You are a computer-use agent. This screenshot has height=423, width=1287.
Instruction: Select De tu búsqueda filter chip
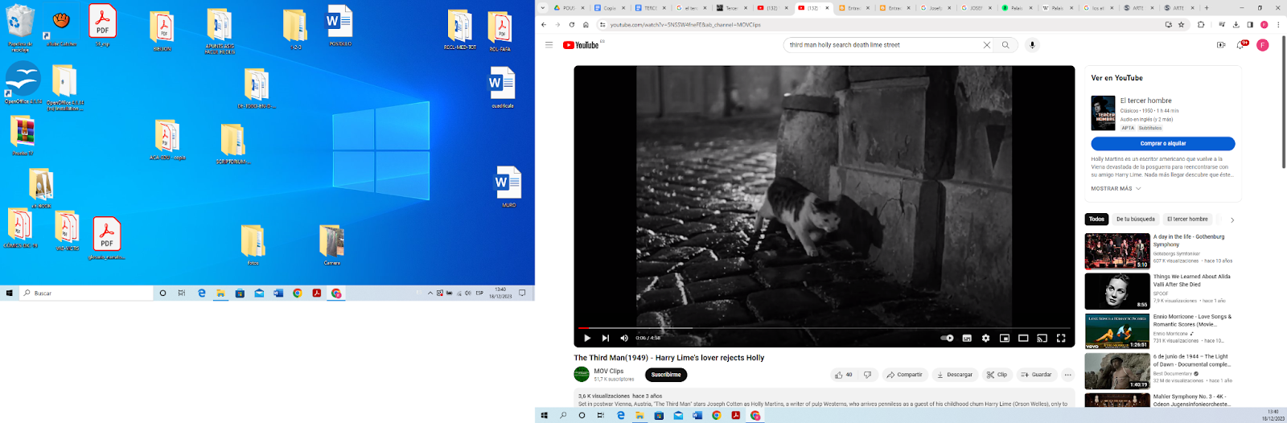1135,219
